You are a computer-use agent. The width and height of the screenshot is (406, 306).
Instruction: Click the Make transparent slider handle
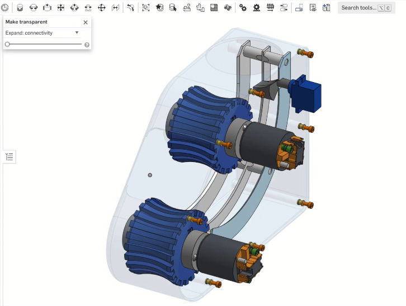(x=7, y=44)
